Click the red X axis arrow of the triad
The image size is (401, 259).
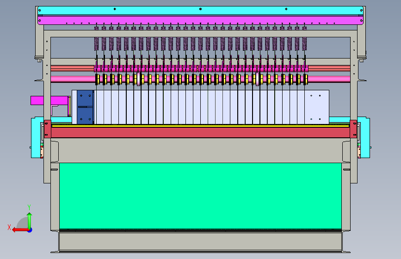point(20,230)
